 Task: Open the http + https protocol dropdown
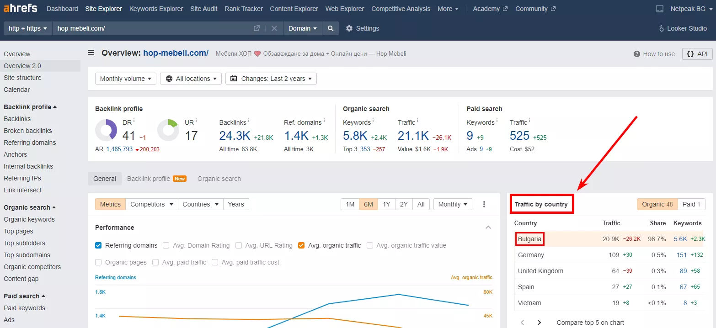point(28,28)
